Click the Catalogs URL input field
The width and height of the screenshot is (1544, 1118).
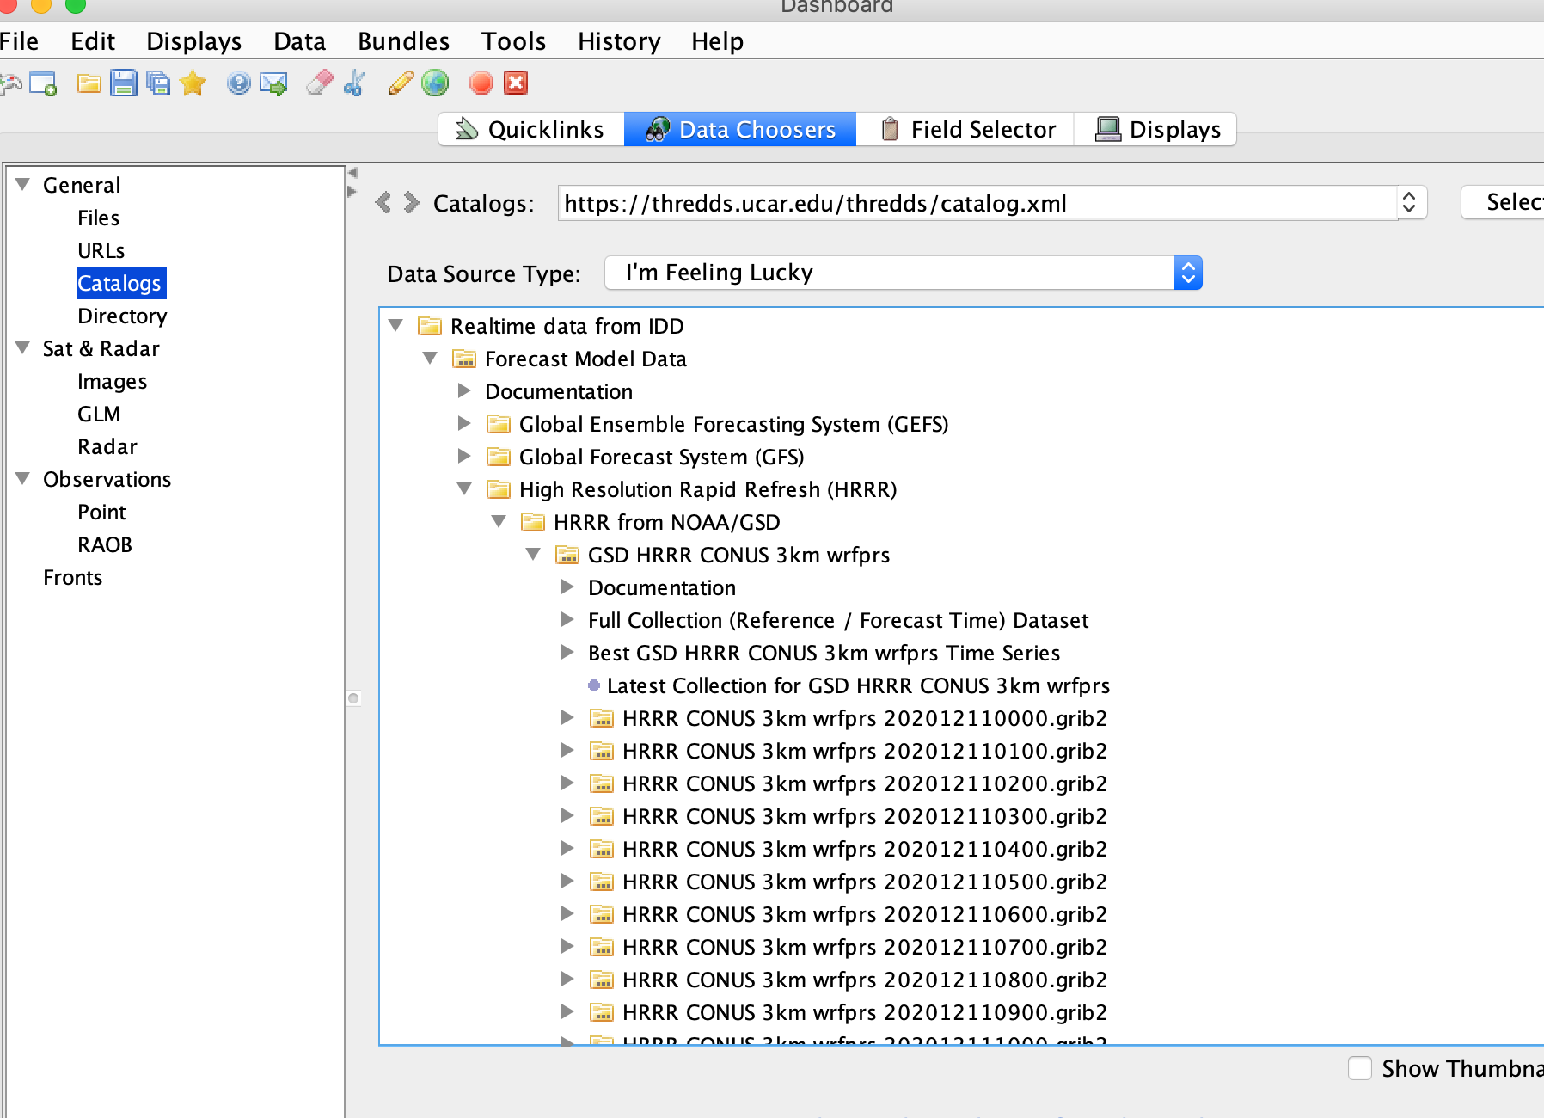976,204
